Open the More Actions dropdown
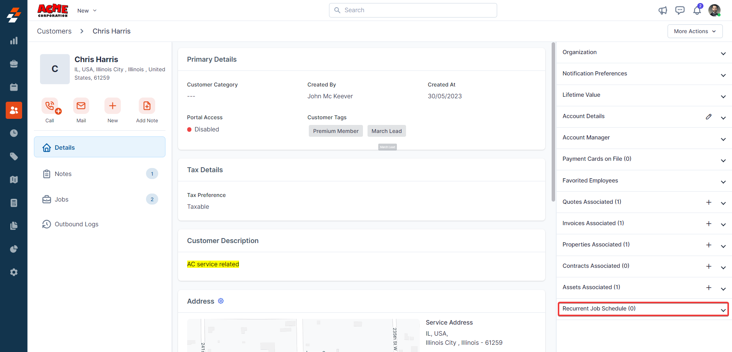Viewport: 732px width, 352px height. (x=695, y=31)
